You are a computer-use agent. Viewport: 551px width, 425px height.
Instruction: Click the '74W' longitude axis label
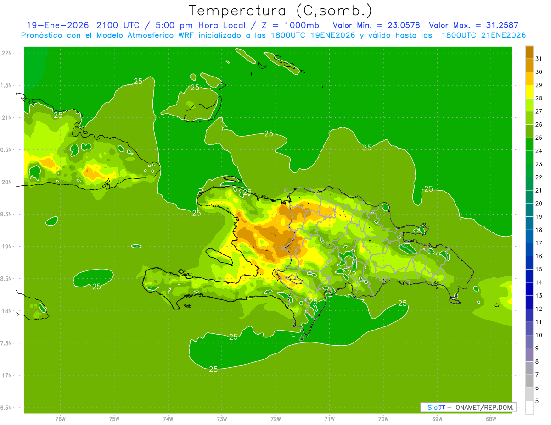point(168,419)
